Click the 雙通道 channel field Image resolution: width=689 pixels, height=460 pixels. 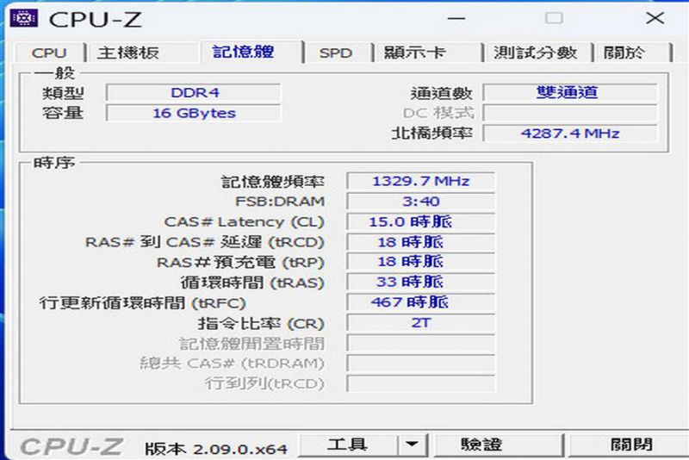[x=569, y=92]
